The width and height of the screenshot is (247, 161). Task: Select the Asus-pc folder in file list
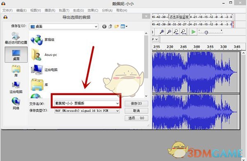tap(44, 55)
